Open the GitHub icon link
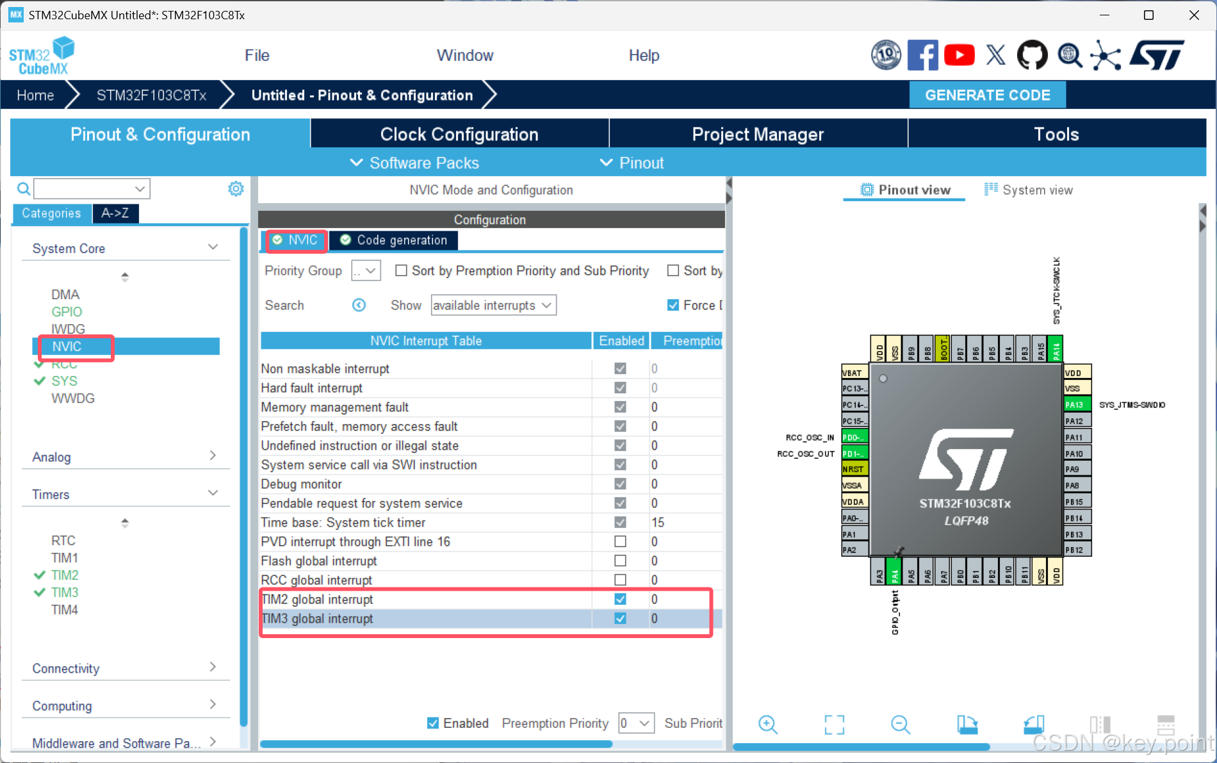 [x=1033, y=55]
